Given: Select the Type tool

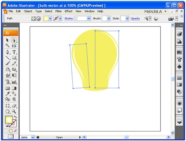Looking at the screenshot, I should coord(14,52).
